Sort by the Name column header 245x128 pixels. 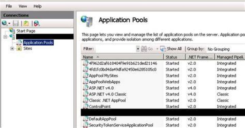[122, 57]
